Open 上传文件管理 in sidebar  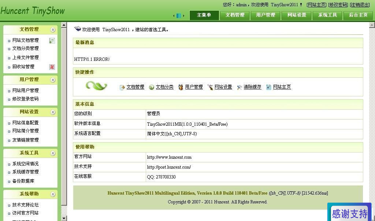(x=25, y=58)
